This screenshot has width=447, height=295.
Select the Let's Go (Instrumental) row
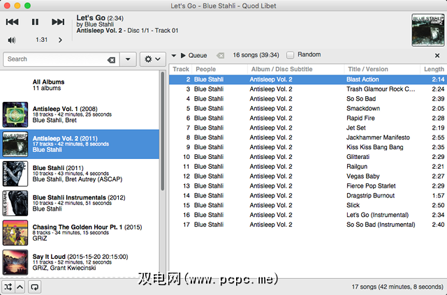point(308,215)
